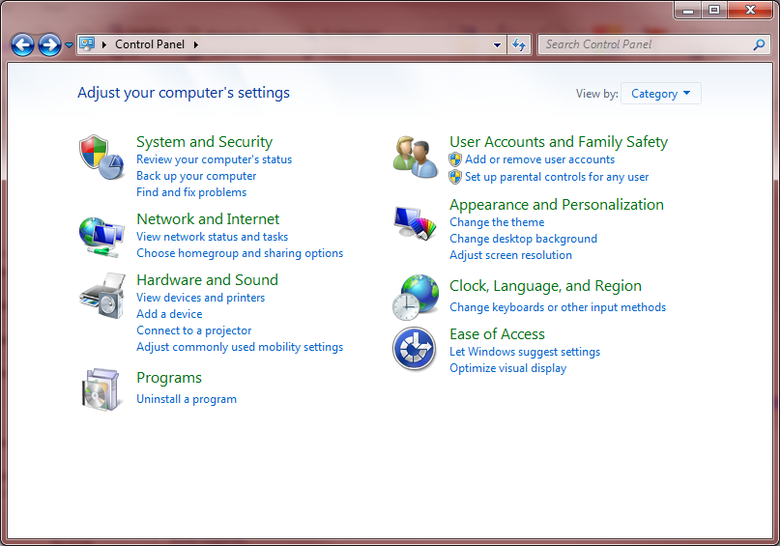Open Ease of Access category heading
This screenshot has height=546, width=780.
[497, 334]
